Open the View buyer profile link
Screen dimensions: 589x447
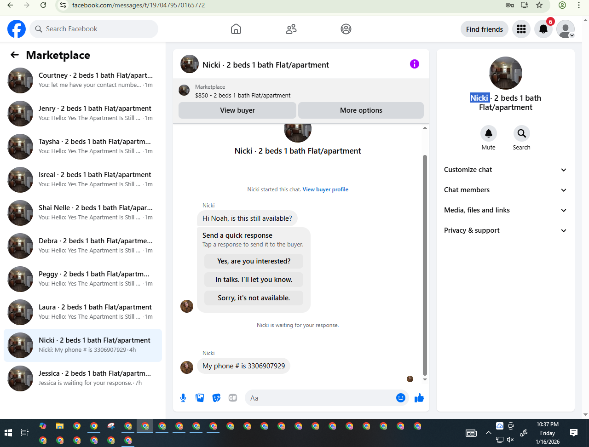pos(325,189)
